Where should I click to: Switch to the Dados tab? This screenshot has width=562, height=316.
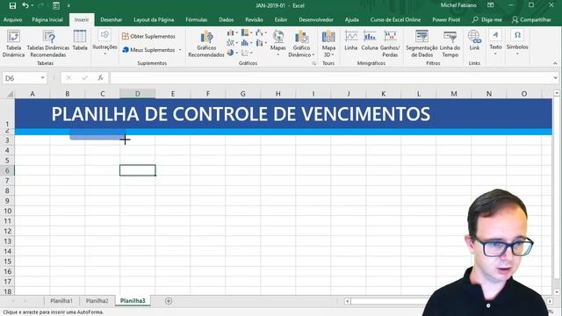227,19
